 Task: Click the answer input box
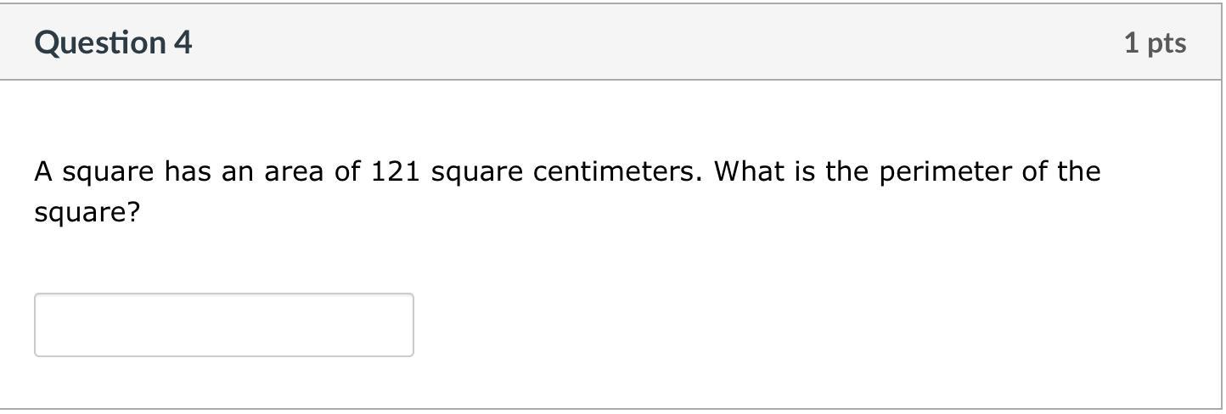pos(223,325)
